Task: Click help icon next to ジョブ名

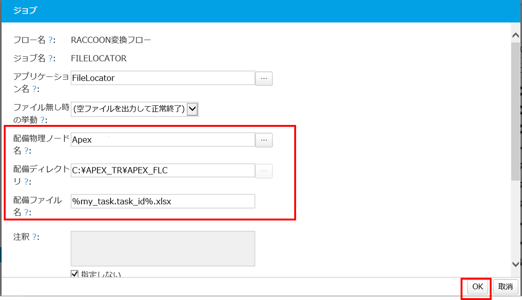Action: coord(50,58)
